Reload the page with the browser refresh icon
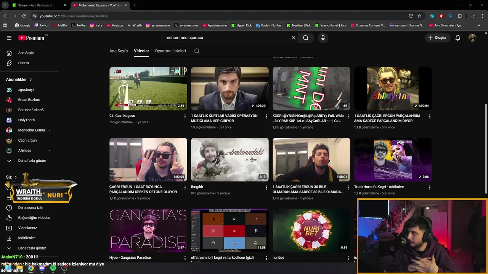 point(24,16)
